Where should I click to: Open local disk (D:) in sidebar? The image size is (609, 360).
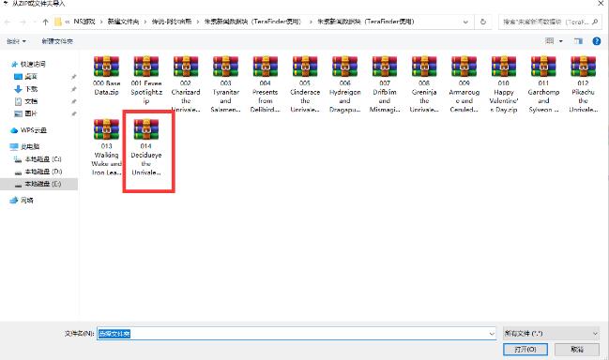tap(38, 172)
